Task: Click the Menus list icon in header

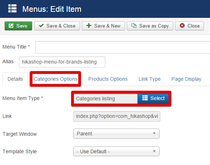Action: coord(12,9)
